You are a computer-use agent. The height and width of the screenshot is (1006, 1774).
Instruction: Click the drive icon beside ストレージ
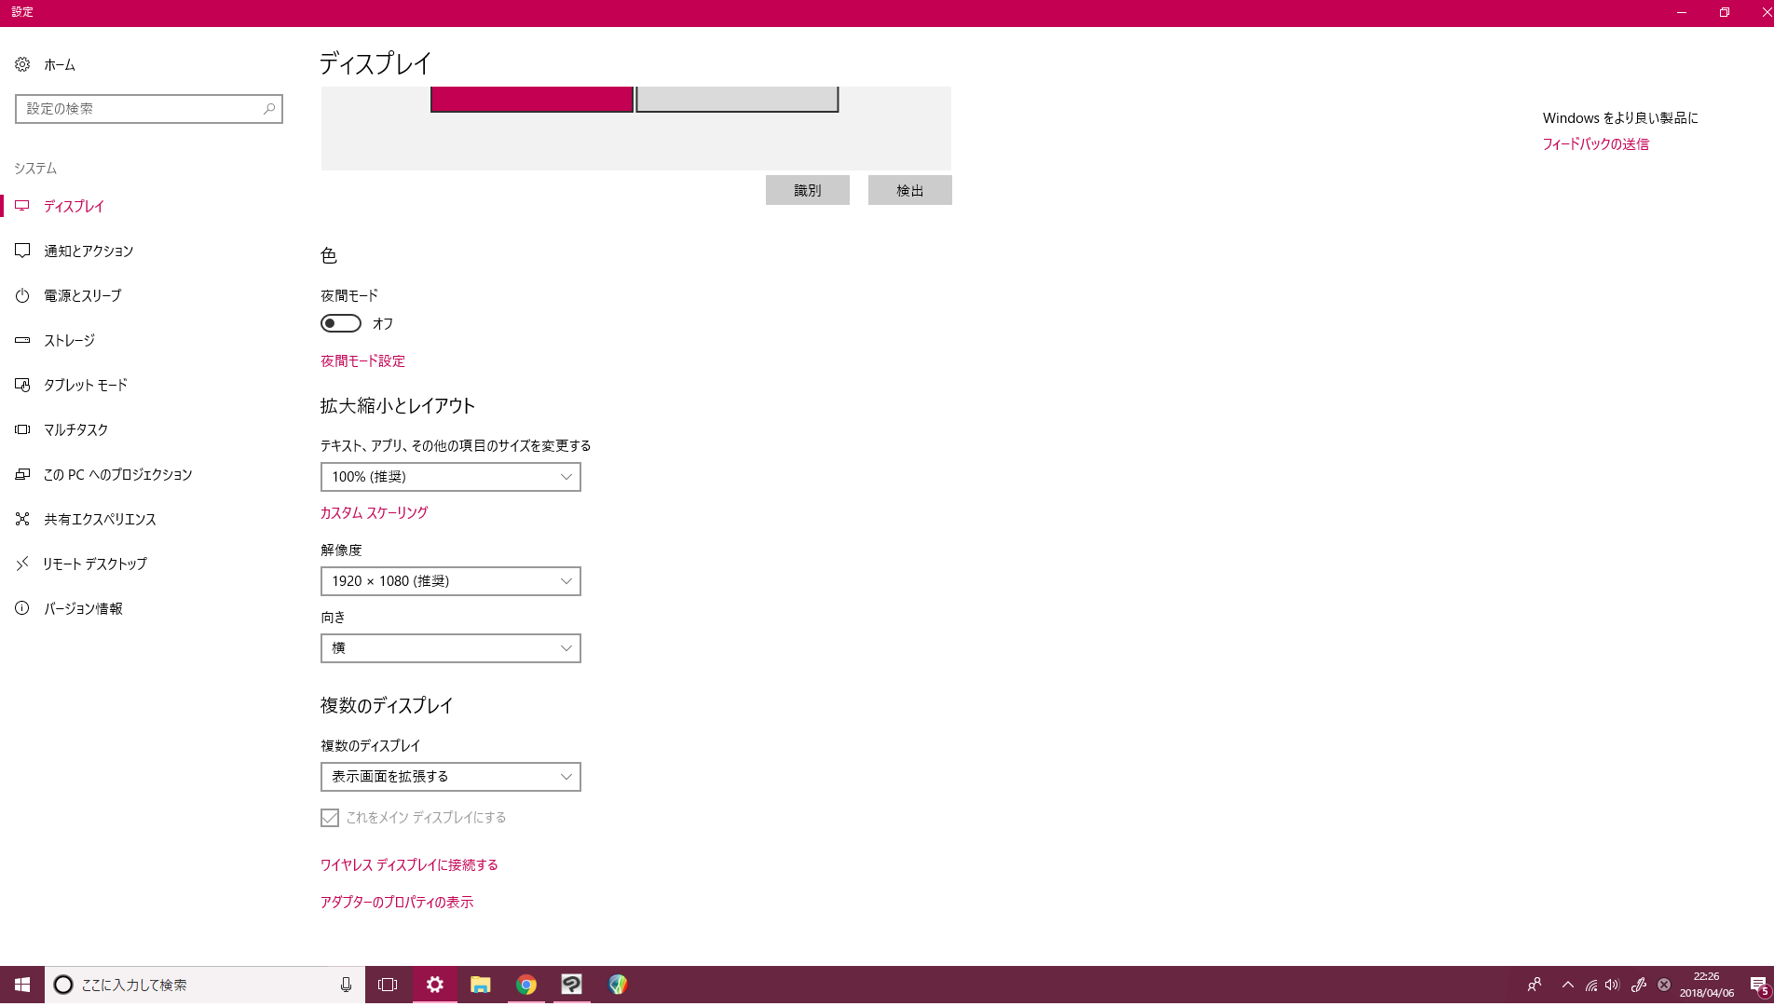pyautogui.click(x=22, y=340)
